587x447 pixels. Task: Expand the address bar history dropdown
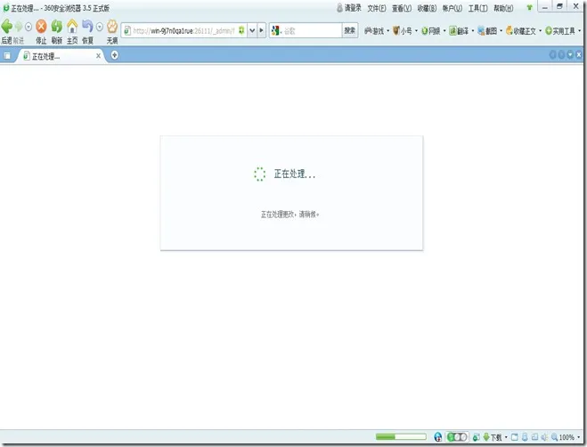pyautogui.click(x=252, y=30)
